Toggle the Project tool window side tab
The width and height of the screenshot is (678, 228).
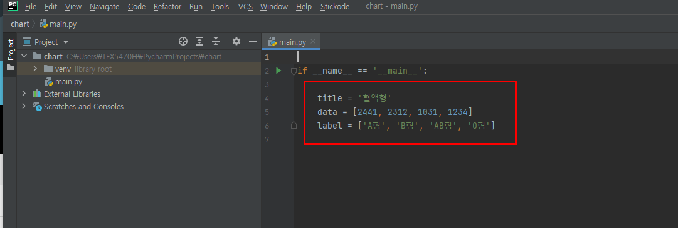(11, 54)
